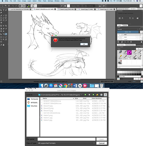Go to parent folder in file dialog
The height and width of the screenshot is (146, 143).
tap(93, 95)
